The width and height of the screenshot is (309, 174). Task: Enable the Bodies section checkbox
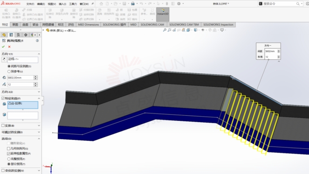click(3, 125)
